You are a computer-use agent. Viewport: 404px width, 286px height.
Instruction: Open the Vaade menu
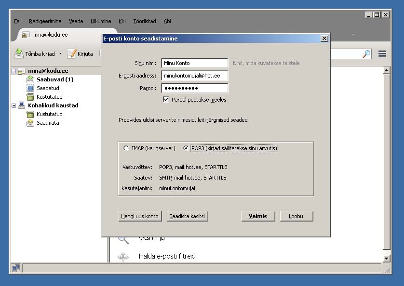[76, 21]
